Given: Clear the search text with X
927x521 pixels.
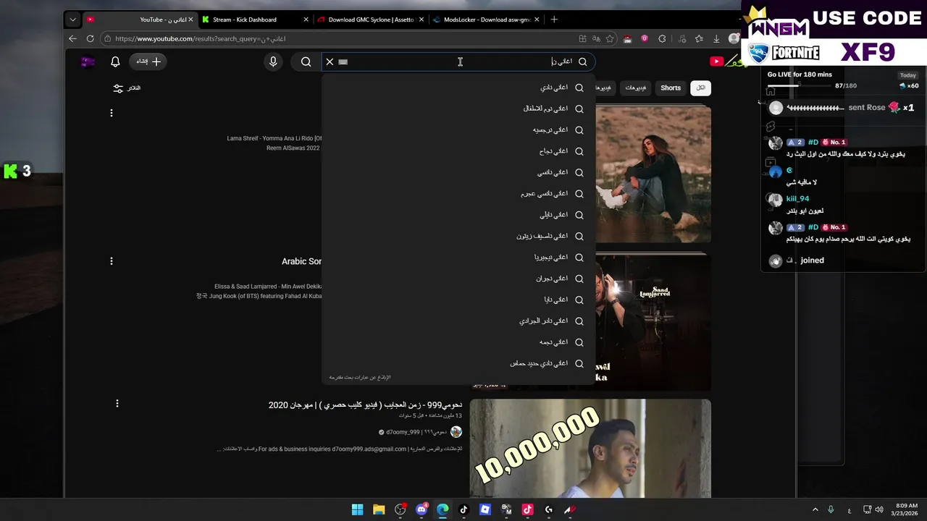Looking at the screenshot, I should [330, 62].
